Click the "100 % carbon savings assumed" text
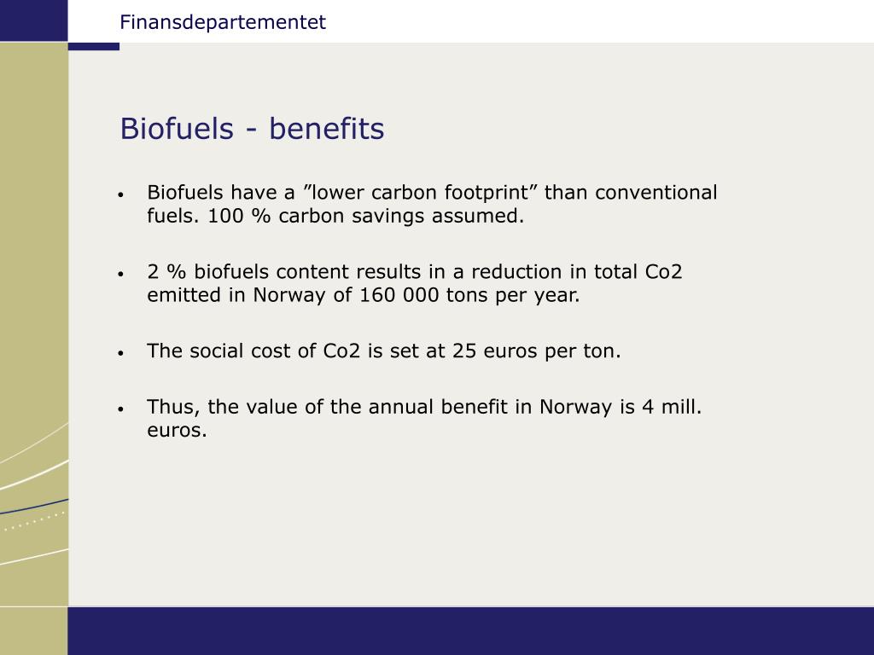The width and height of the screenshot is (874, 655). pyautogui.click(x=365, y=216)
